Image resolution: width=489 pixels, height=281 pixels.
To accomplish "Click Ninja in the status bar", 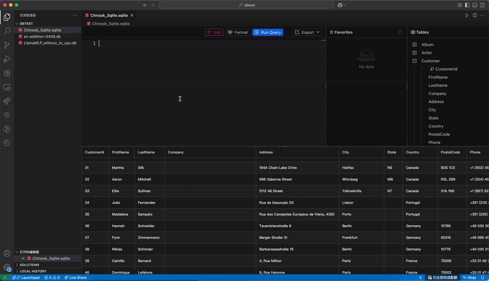I will [470, 277].
